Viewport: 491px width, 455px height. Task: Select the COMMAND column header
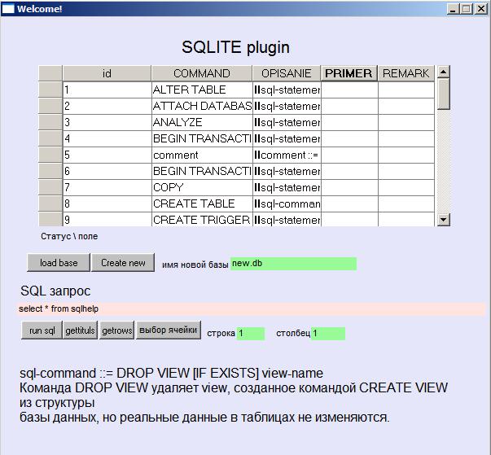click(x=202, y=73)
